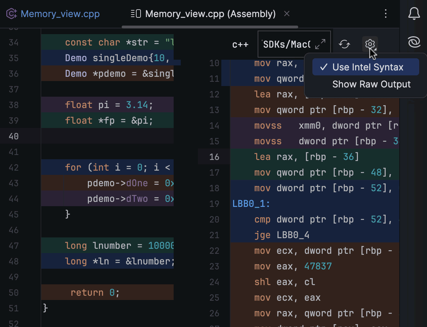Click the tab bar horizontal scrollbar
427x327 pixels.
click(210, 27)
